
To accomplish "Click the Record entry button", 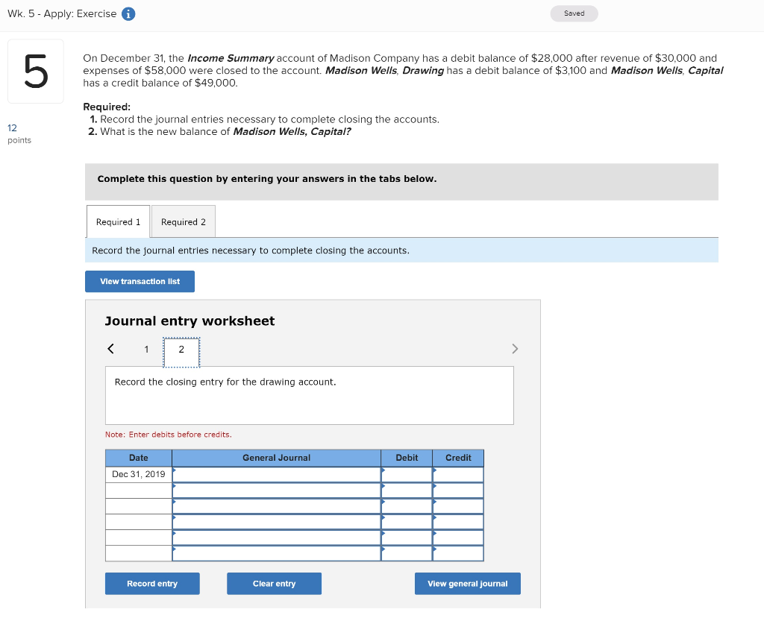I will pyautogui.click(x=152, y=583).
